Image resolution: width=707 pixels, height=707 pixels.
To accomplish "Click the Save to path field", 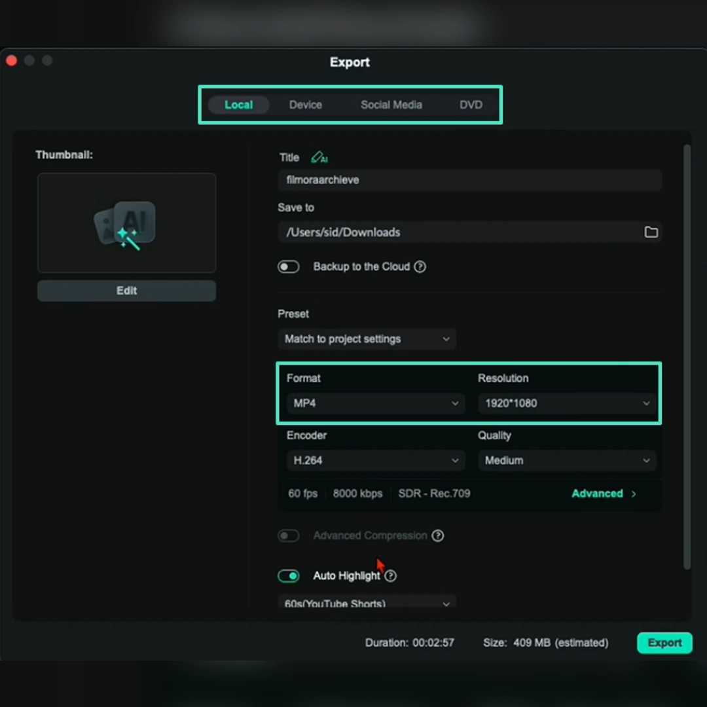I will [469, 232].
